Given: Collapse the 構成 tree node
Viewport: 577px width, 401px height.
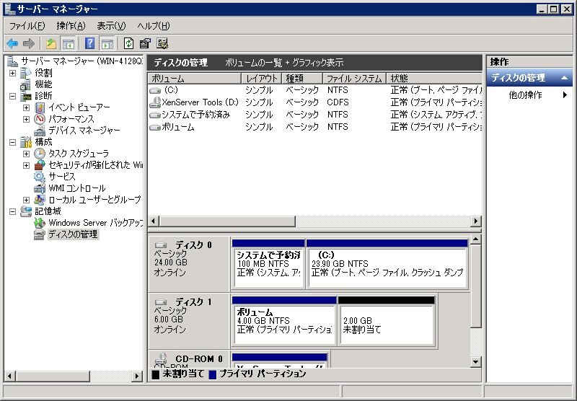Looking at the screenshot, I should (12, 142).
